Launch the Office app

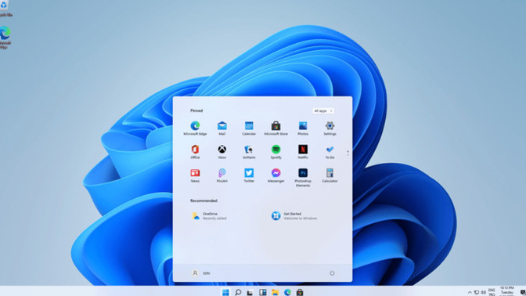(195, 152)
